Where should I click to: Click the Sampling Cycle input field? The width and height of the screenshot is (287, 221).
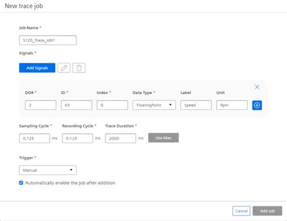coord(35,138)
